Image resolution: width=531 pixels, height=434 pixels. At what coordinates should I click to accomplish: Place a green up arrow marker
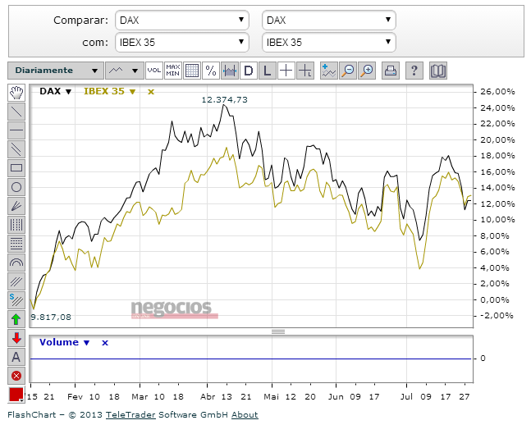(x=16, y=319)
